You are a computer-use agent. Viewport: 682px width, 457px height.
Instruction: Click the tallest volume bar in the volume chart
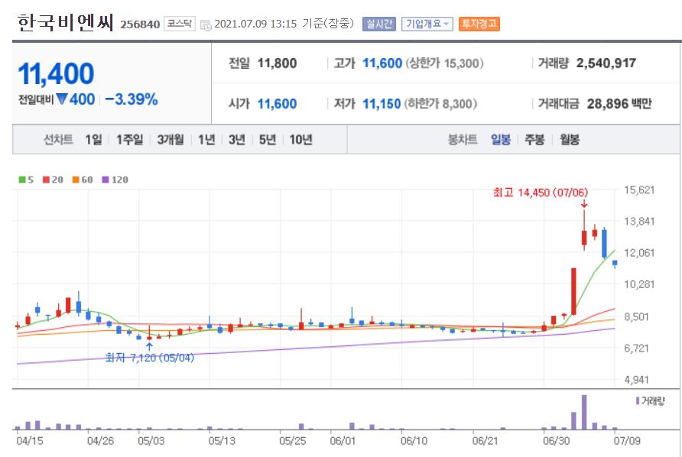[584, 412]
